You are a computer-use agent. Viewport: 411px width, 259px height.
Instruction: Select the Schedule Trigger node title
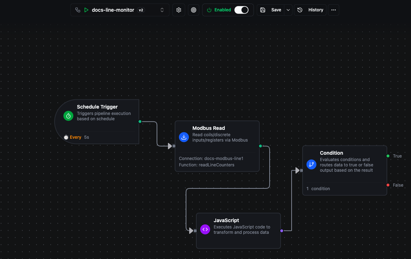(97, 107)
